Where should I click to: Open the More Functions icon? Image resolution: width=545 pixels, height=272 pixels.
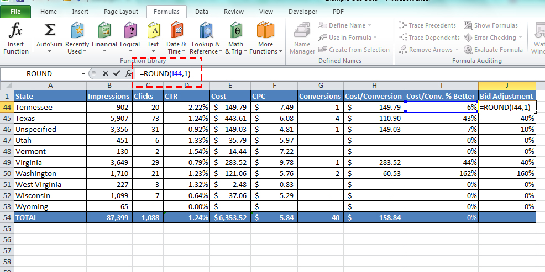click(x=265, y=30)
